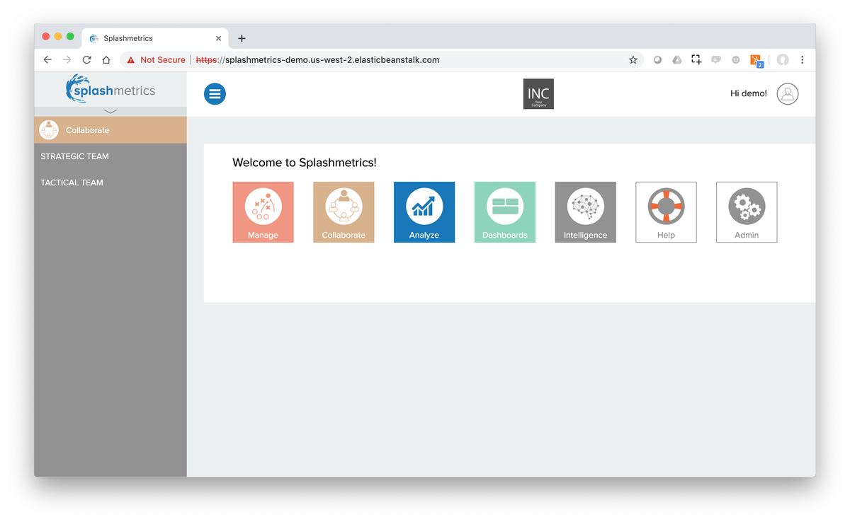Open the Help lifebuoy tile
The height and width of the screenshot is (522, 850).
click(x=666, y=212)
